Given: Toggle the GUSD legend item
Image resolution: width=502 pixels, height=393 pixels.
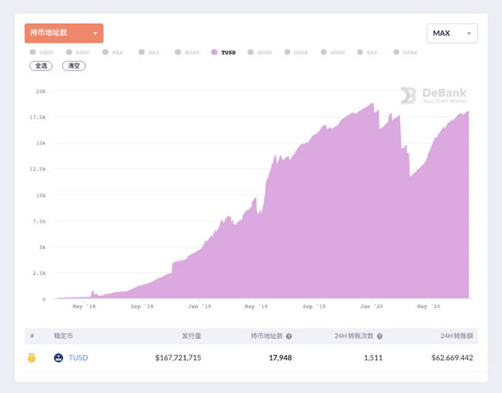Looking at the screenshot, I should coord(333,52).
